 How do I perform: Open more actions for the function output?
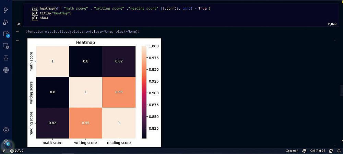[x=18, y=32]
